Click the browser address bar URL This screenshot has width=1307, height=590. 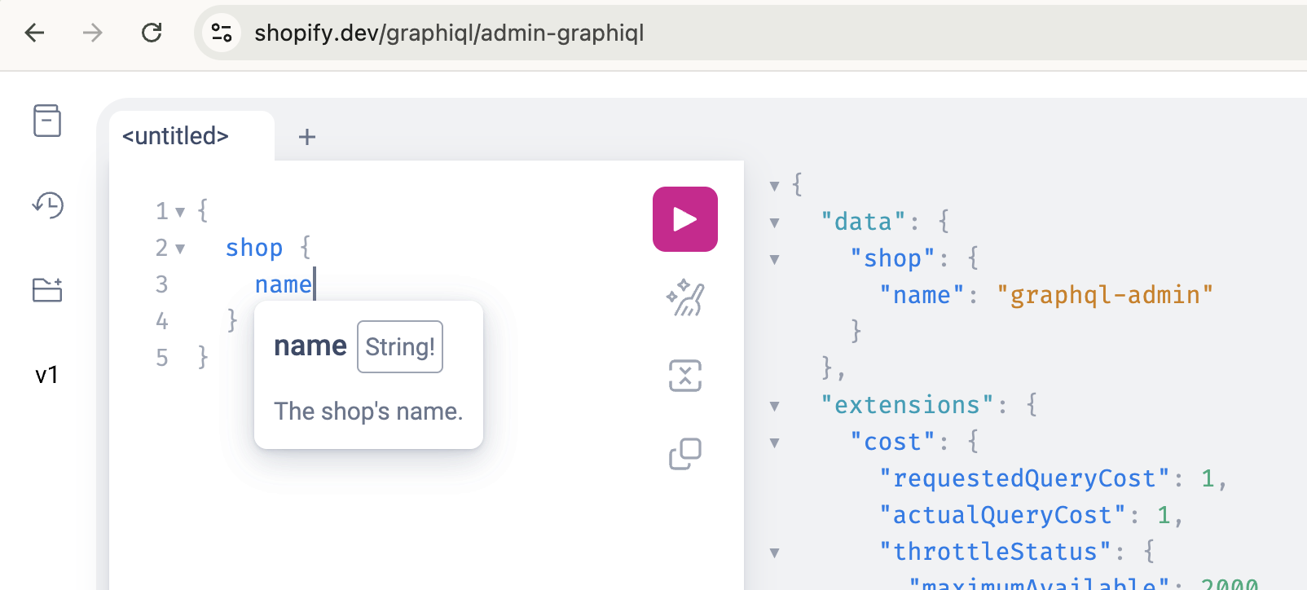(x=449, y=33)
